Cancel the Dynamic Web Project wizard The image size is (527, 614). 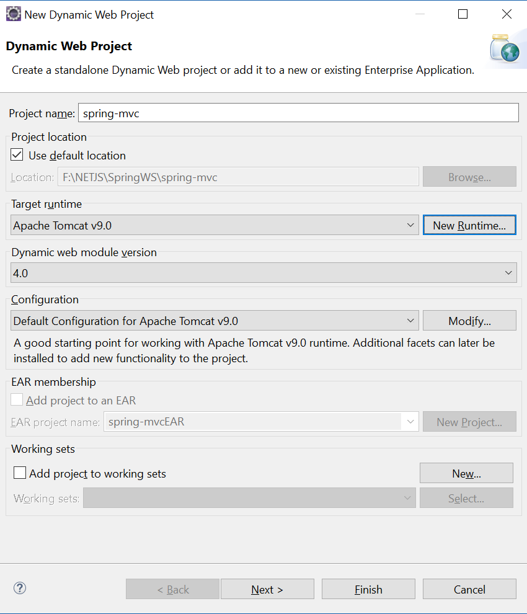click(469, 589)
